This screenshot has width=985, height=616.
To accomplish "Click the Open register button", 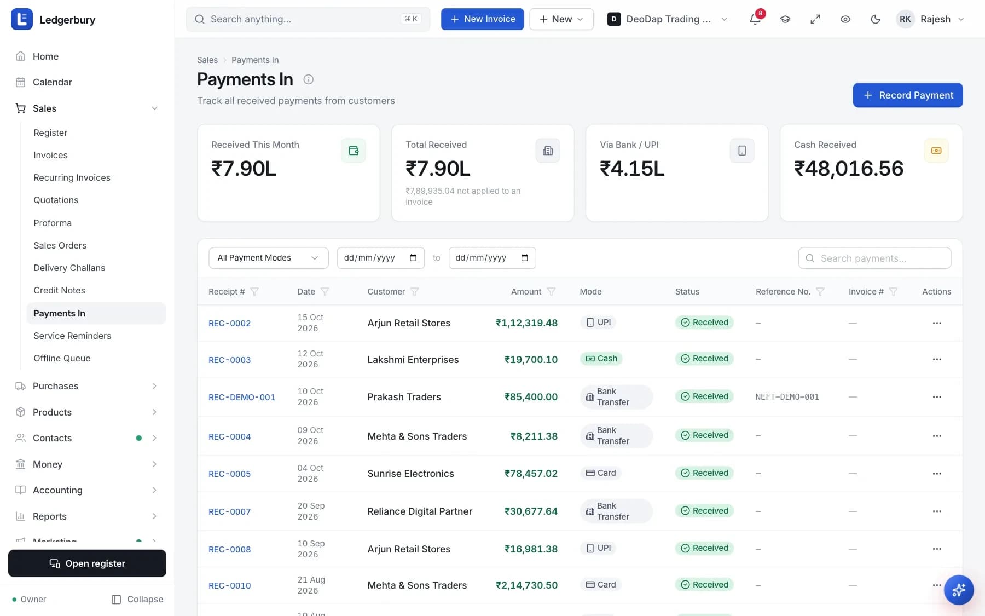I will point(87,563).
